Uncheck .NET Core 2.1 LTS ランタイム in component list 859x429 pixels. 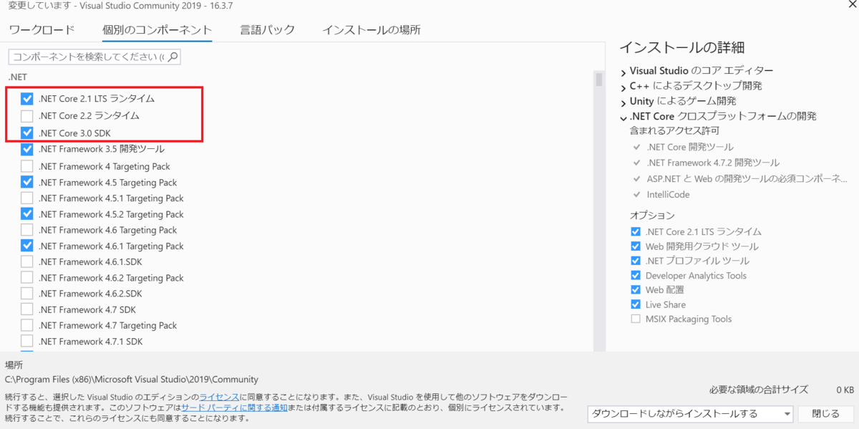pos(27,99)
